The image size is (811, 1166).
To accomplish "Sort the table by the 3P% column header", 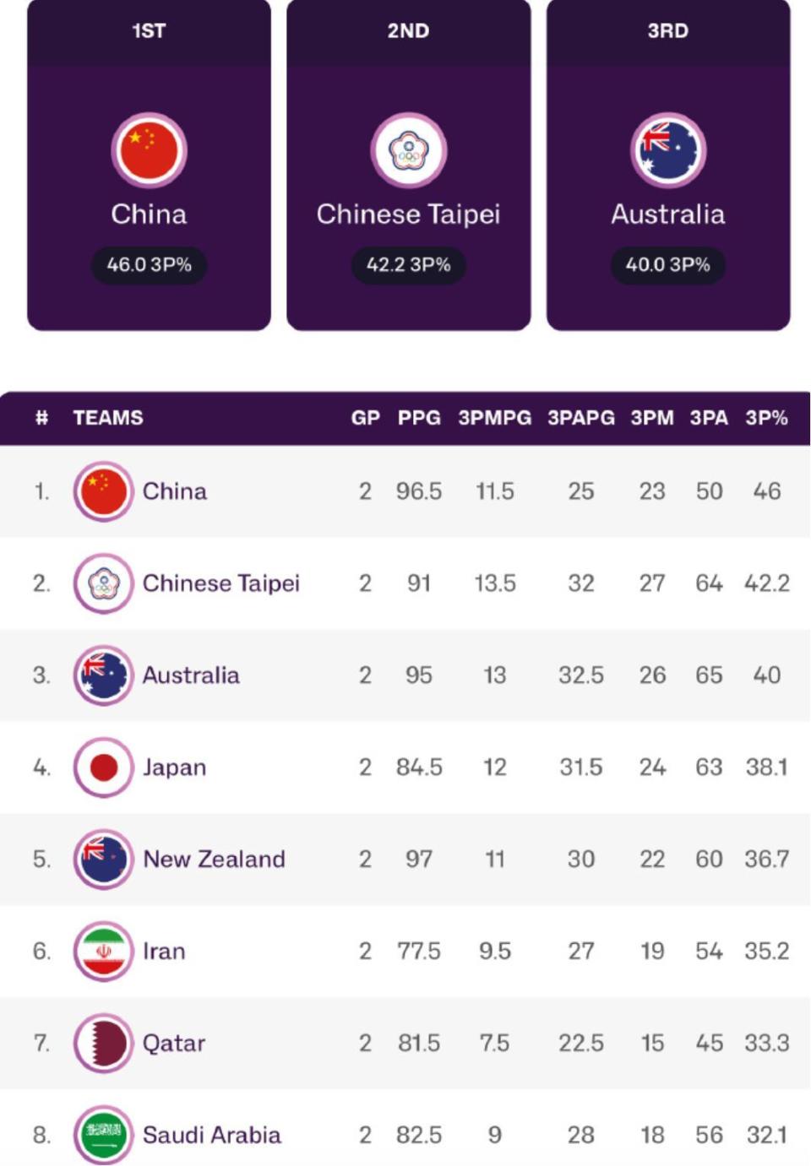I will tap(766, 418).
